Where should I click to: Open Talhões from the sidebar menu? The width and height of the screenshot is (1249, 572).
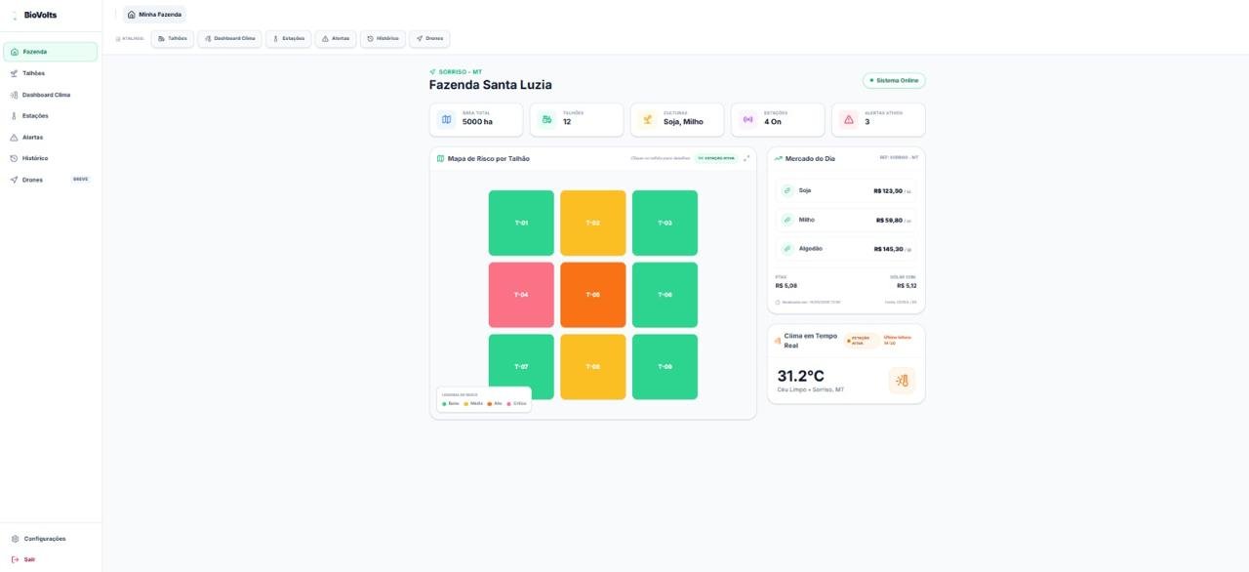coord(51,73)
